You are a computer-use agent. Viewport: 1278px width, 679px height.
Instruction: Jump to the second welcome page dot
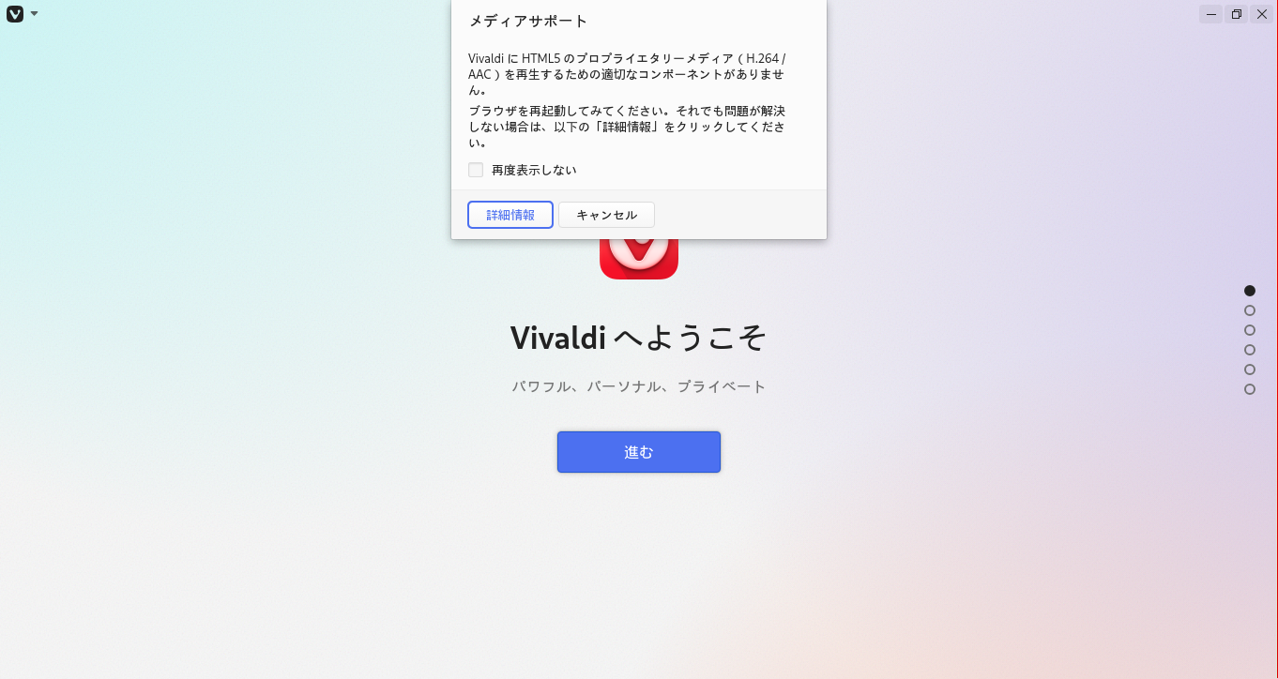1250,310
